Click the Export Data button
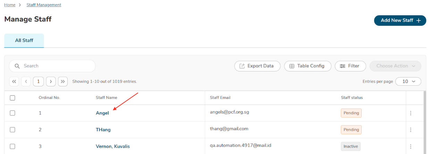 tap(257, 66)
